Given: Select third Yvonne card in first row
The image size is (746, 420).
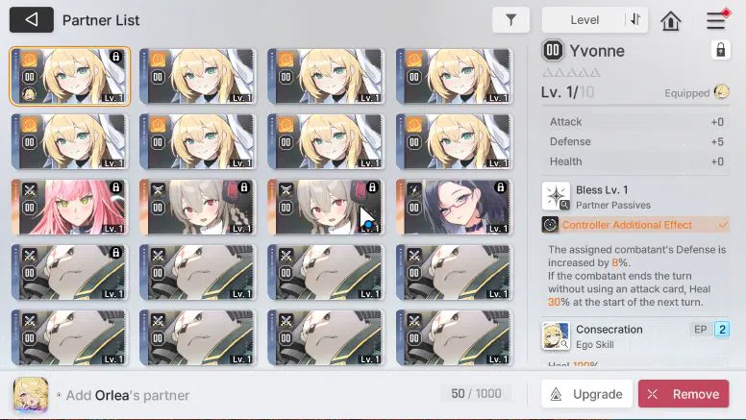Looking at the screenshot, I should click(x=326, y=76).
